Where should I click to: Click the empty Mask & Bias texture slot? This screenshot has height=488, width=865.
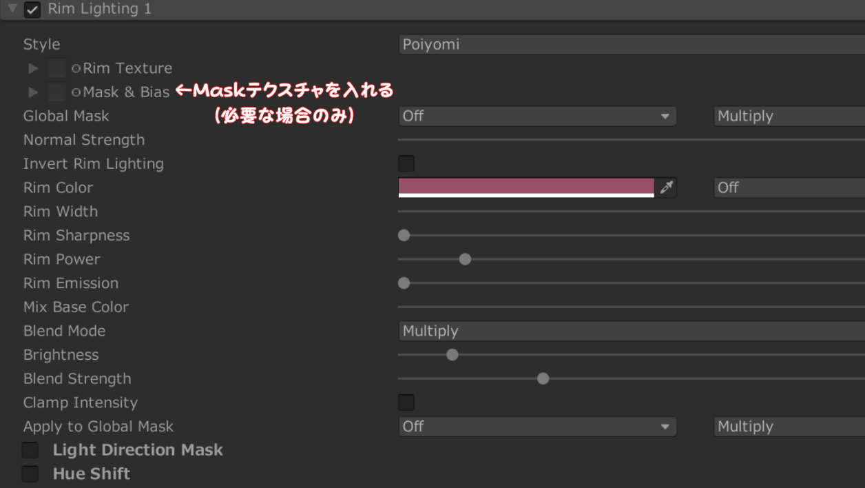coord(56,92)
